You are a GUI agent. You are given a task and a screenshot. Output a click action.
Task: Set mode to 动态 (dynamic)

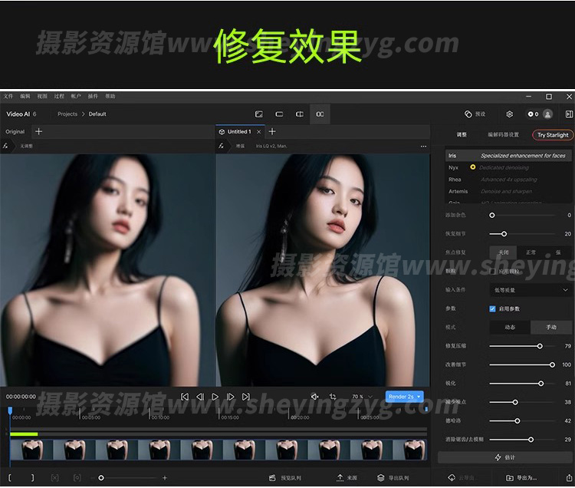point(510,327)
